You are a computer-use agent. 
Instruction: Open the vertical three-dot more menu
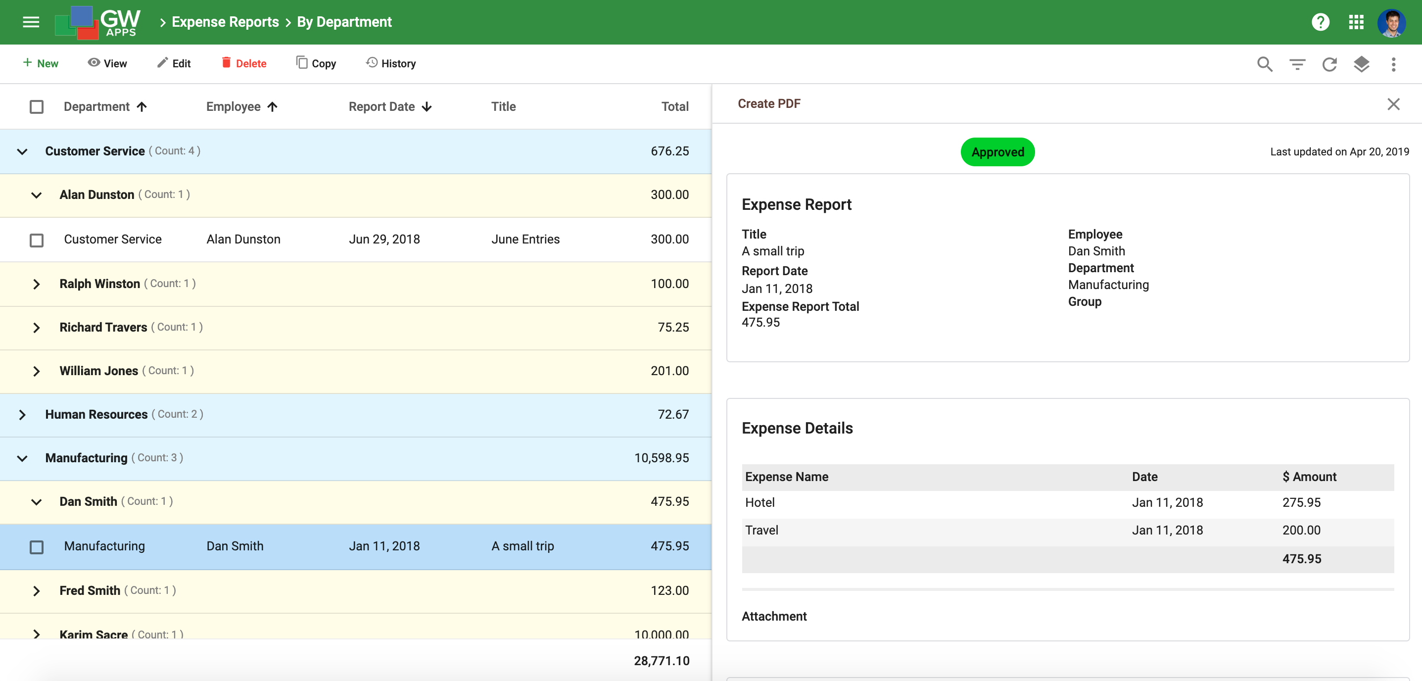(1393, 64)
